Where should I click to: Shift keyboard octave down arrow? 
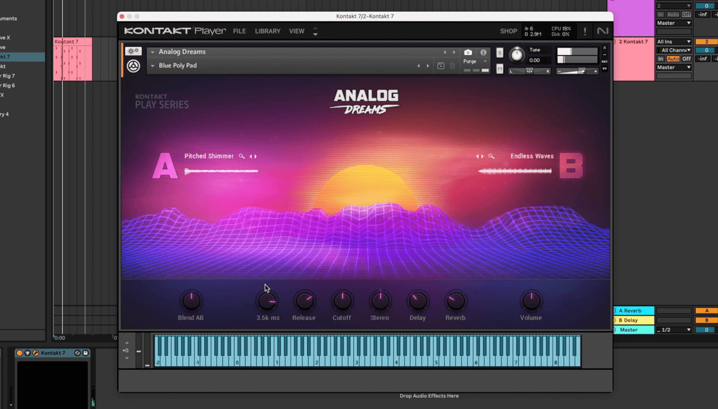pyautogui.click(x=126, y=358)
